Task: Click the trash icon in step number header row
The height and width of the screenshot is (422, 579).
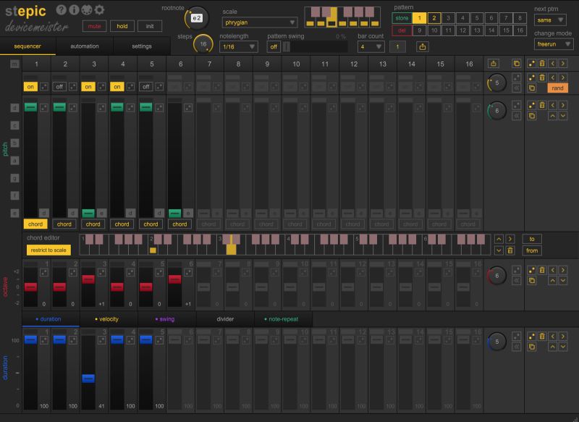Action: [x=542, y=64]
